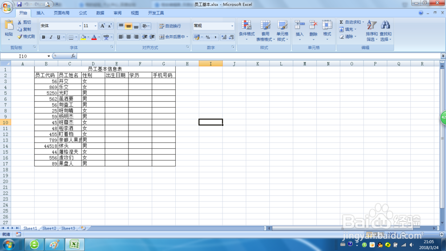Click Insert cells (插入)
The image size is (446, 251).
tap(300, 30)
